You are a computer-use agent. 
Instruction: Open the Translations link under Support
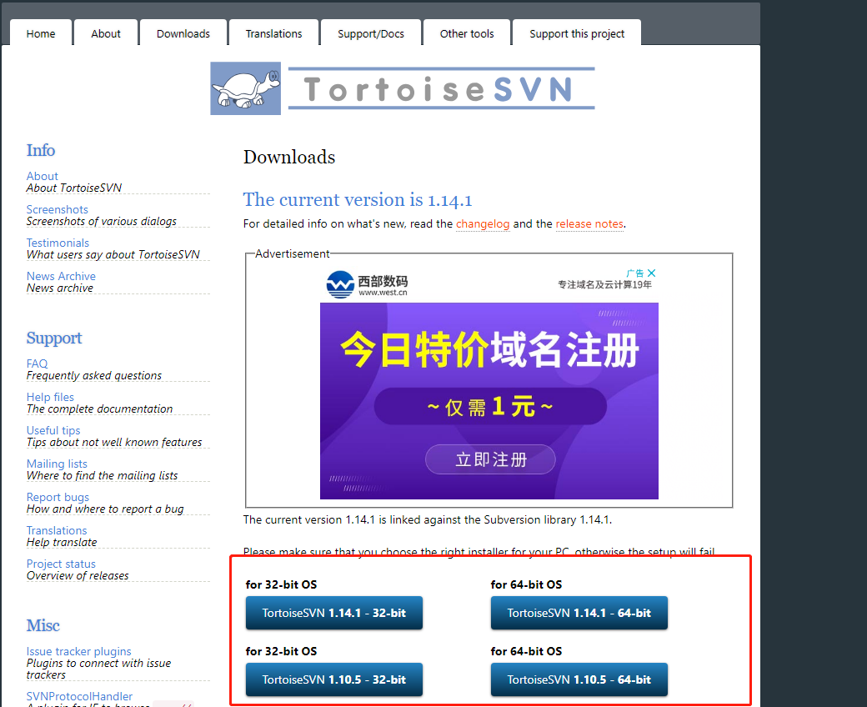(57, 530)
